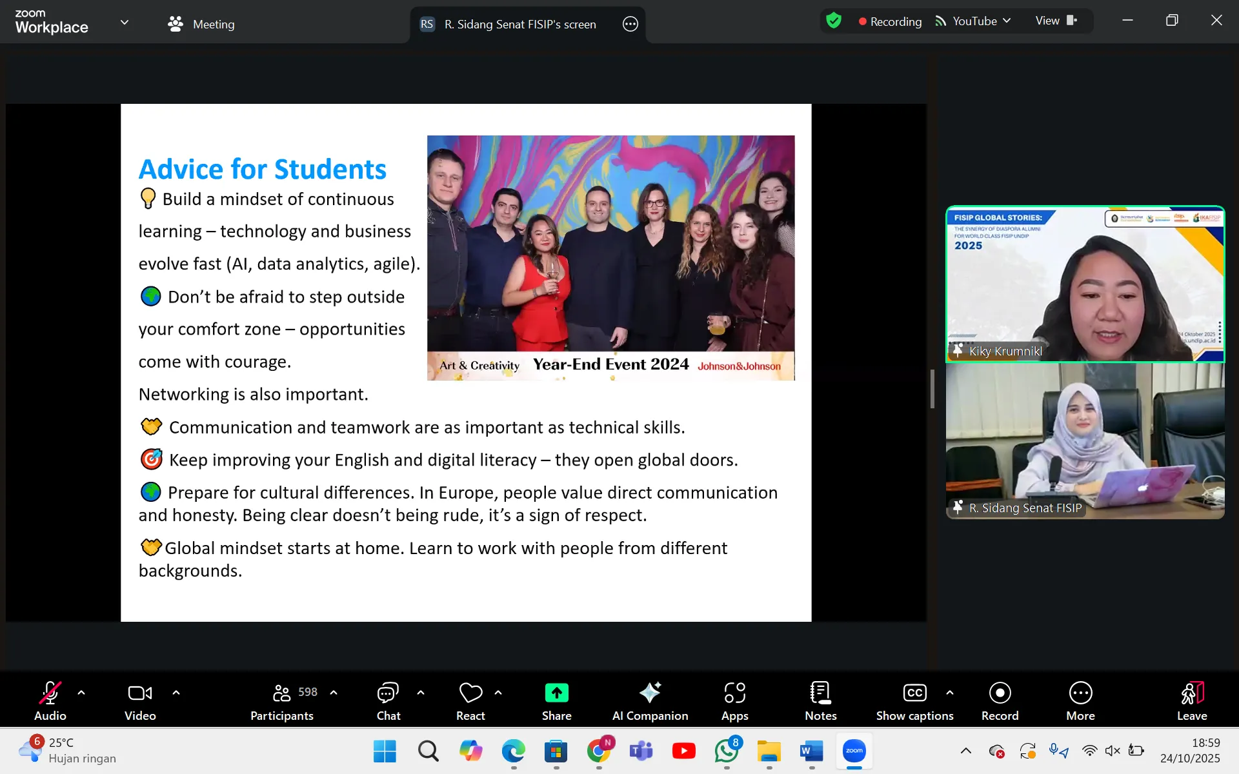This screenshot has width=1239, height=774.
Task: Open the Apps panel
Action: (x=734, y=700)
